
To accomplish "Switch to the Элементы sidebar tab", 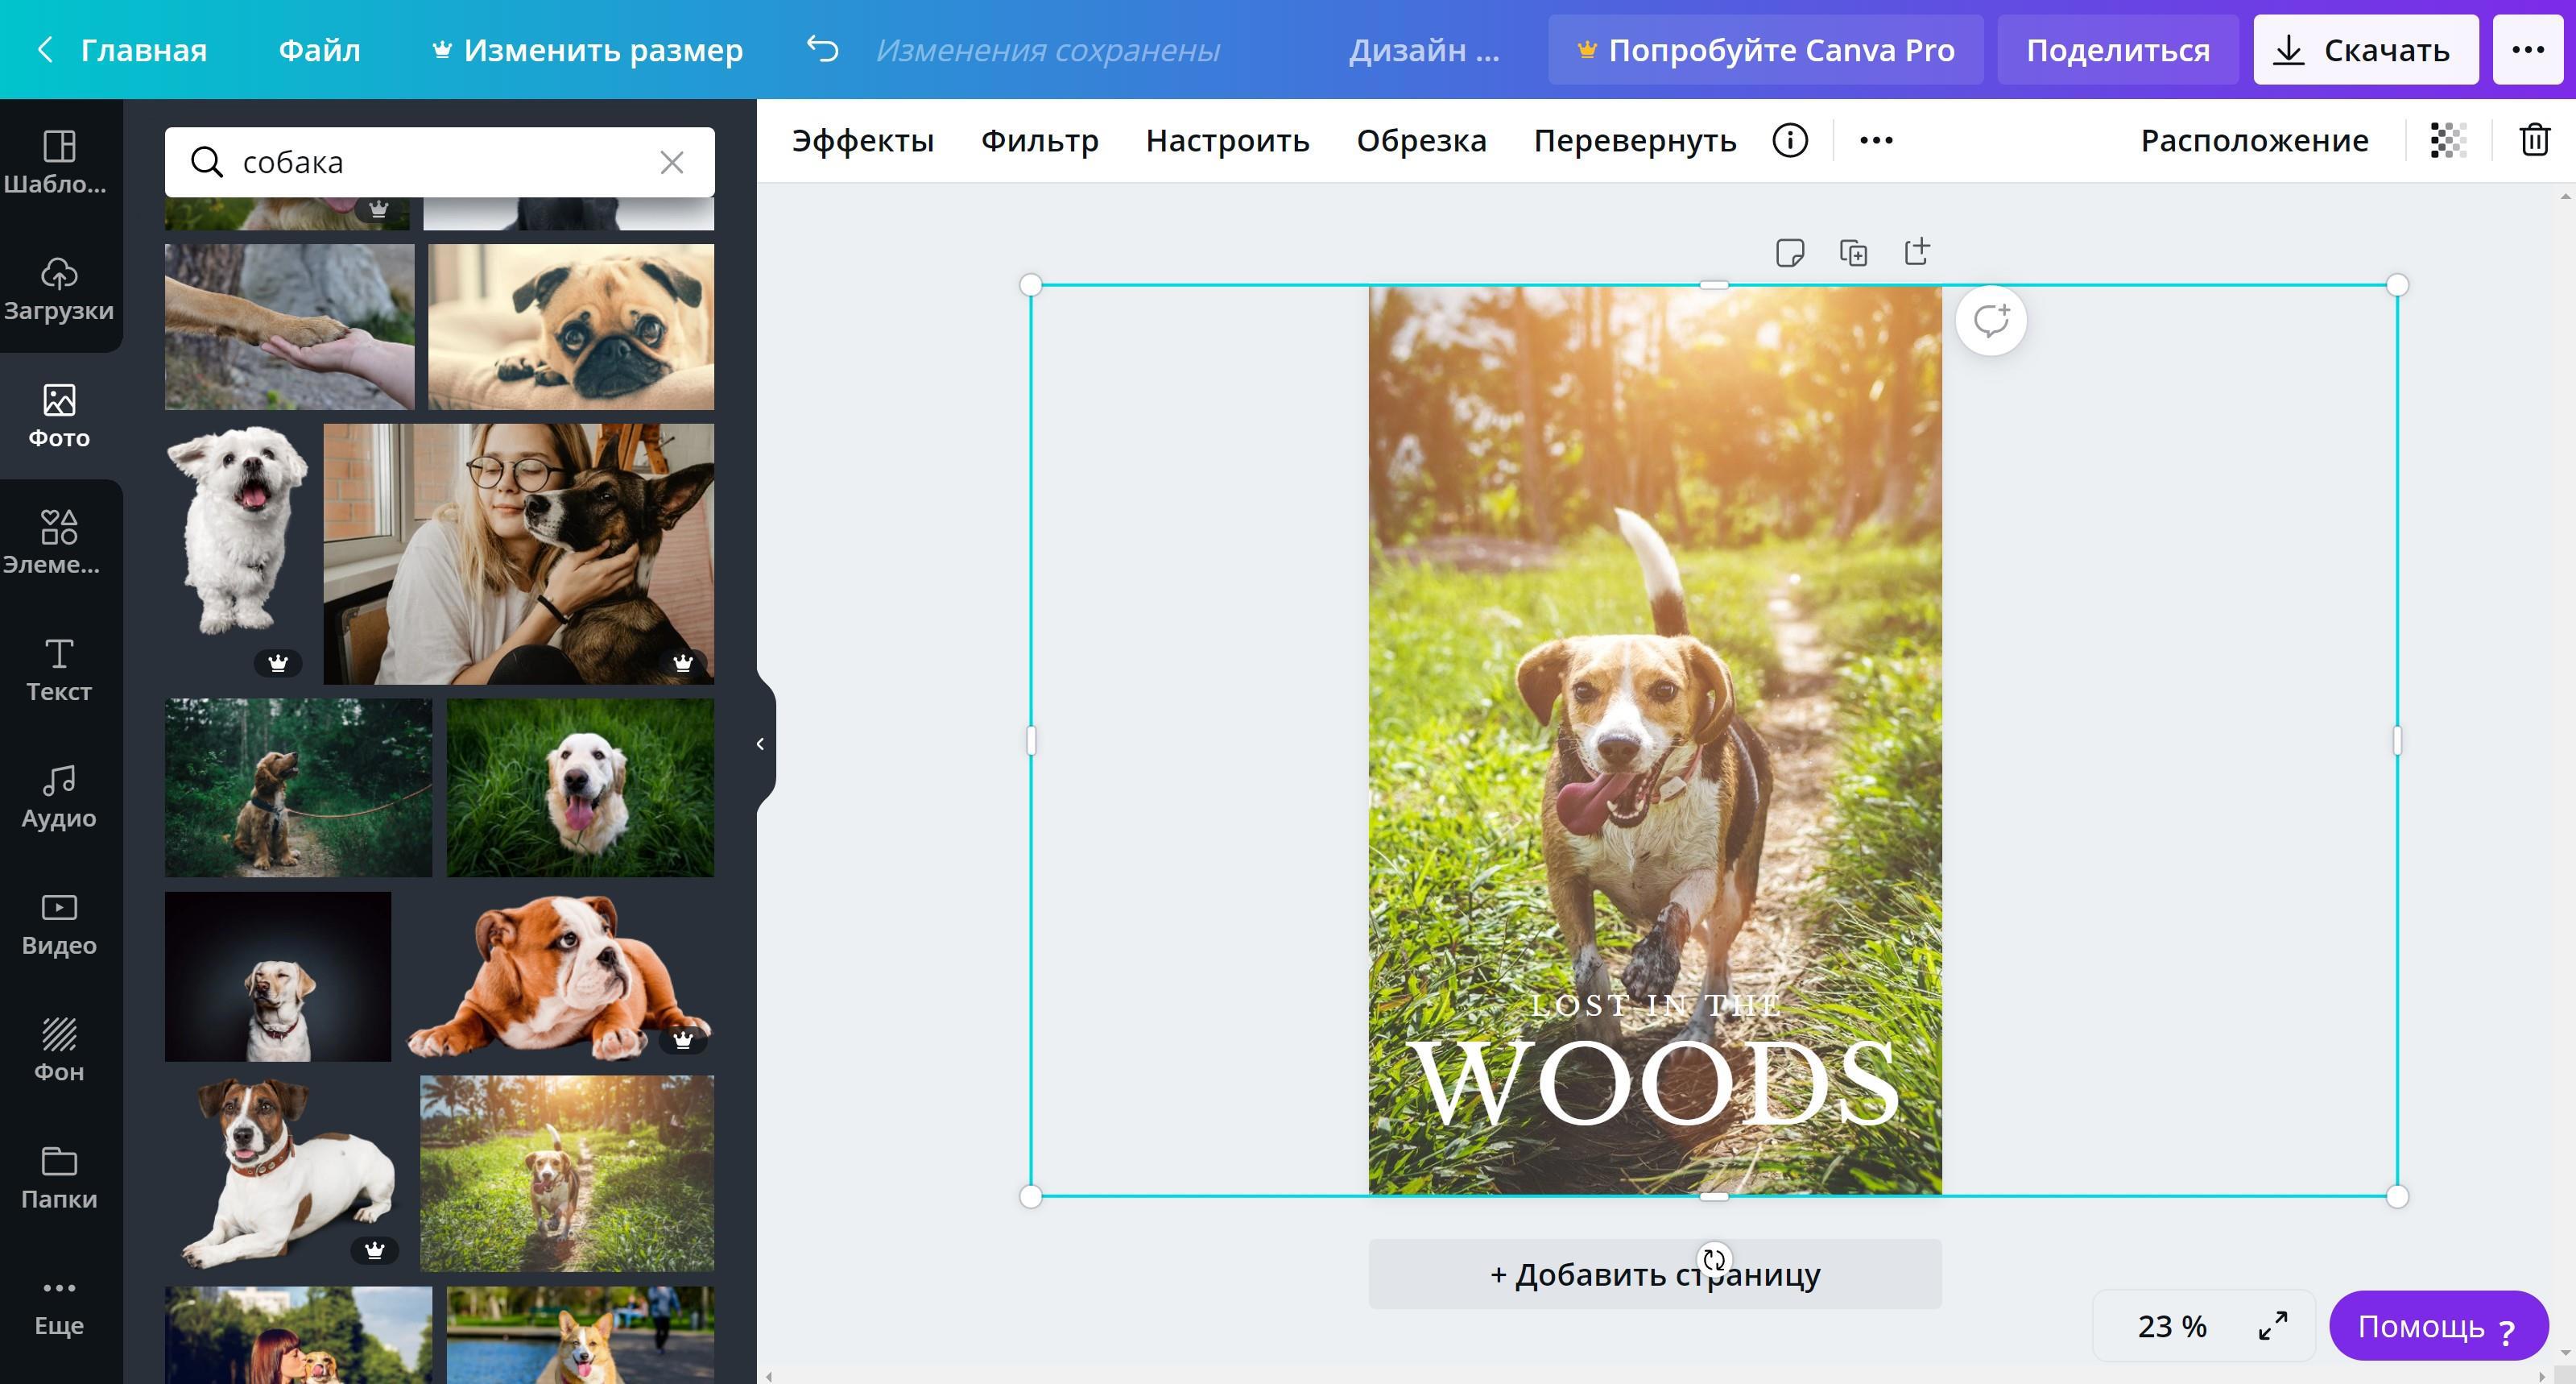I will 58,541.
